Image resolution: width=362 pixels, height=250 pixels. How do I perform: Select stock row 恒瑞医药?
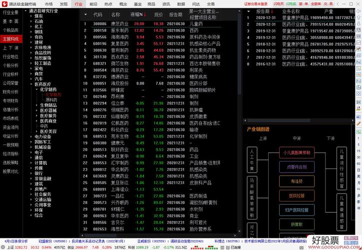click(152, 110)
